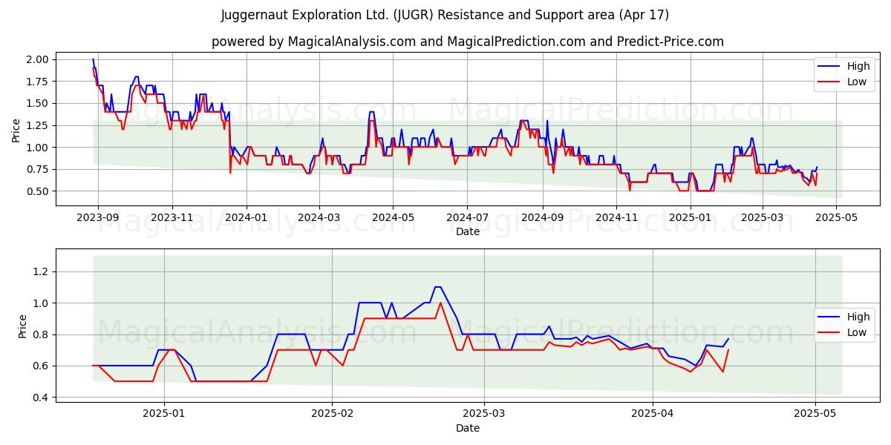Click the '2025-03' tick label on top chart axis

pos(763,218)
